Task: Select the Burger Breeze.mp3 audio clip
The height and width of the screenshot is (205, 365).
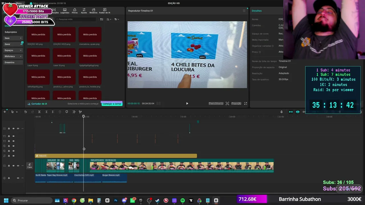Action: [114, 178]
